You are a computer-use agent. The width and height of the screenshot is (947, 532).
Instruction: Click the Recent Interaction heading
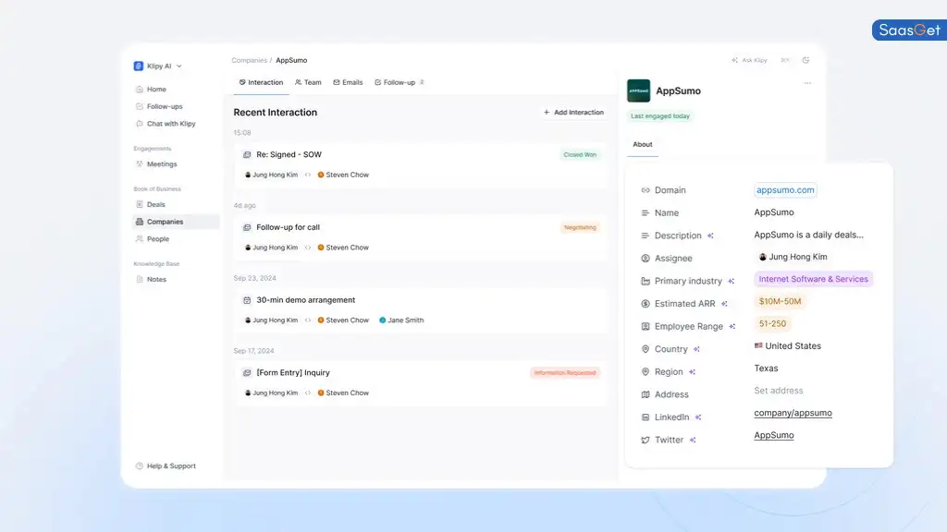point(276,112)
